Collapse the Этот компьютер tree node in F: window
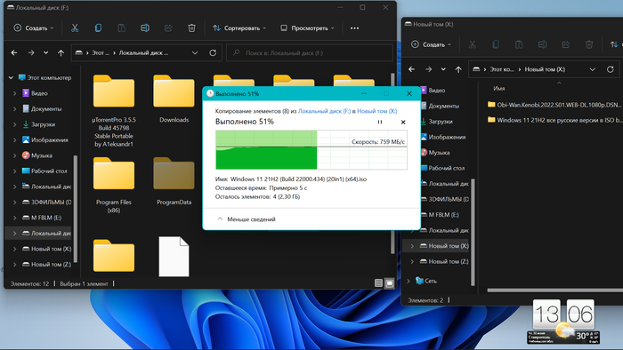The image size is (623, 350). [11, 77]
